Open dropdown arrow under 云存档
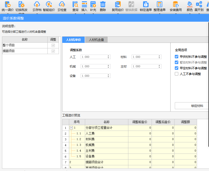Screen dimensions: 209x171 point(37,13)
